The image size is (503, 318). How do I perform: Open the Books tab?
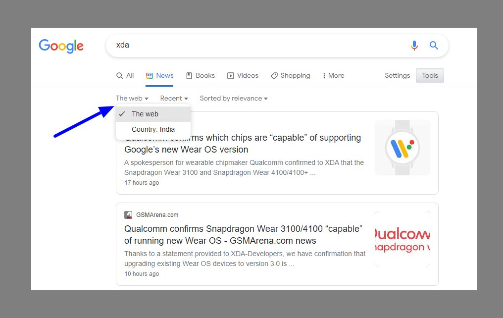(201, 75)
